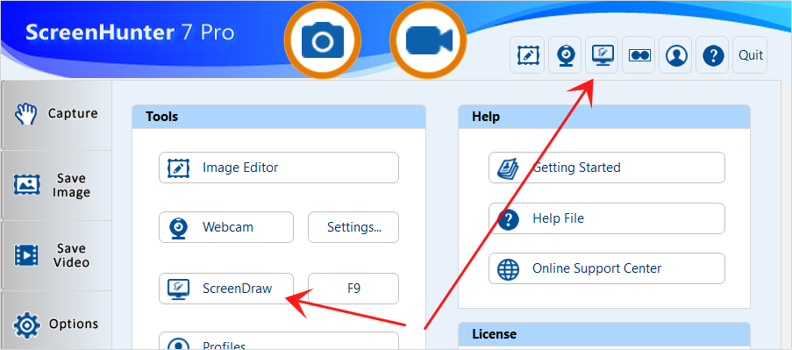Switch to the Capture tab
The height and width of the screenshot is (350, 792).
(x=56, y=115)
